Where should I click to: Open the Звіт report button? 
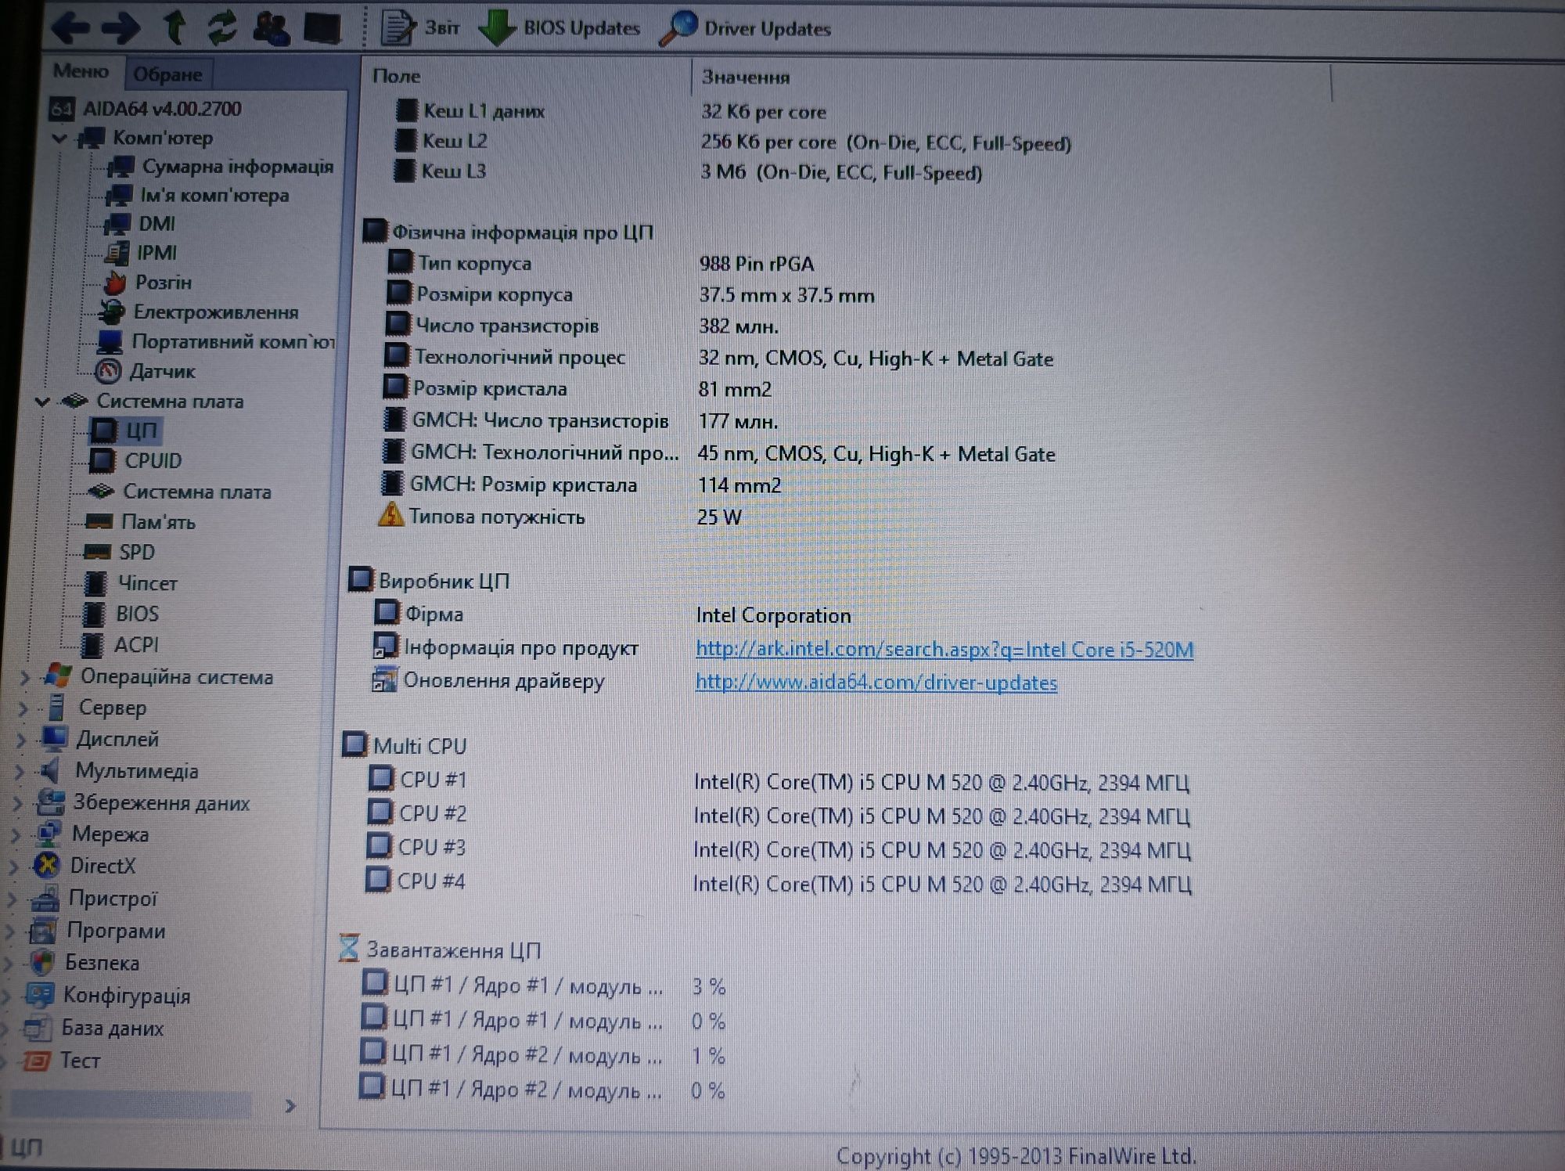(421, 27)
